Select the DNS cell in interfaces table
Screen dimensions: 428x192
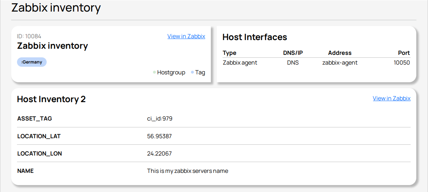click(x=293, y=63)
